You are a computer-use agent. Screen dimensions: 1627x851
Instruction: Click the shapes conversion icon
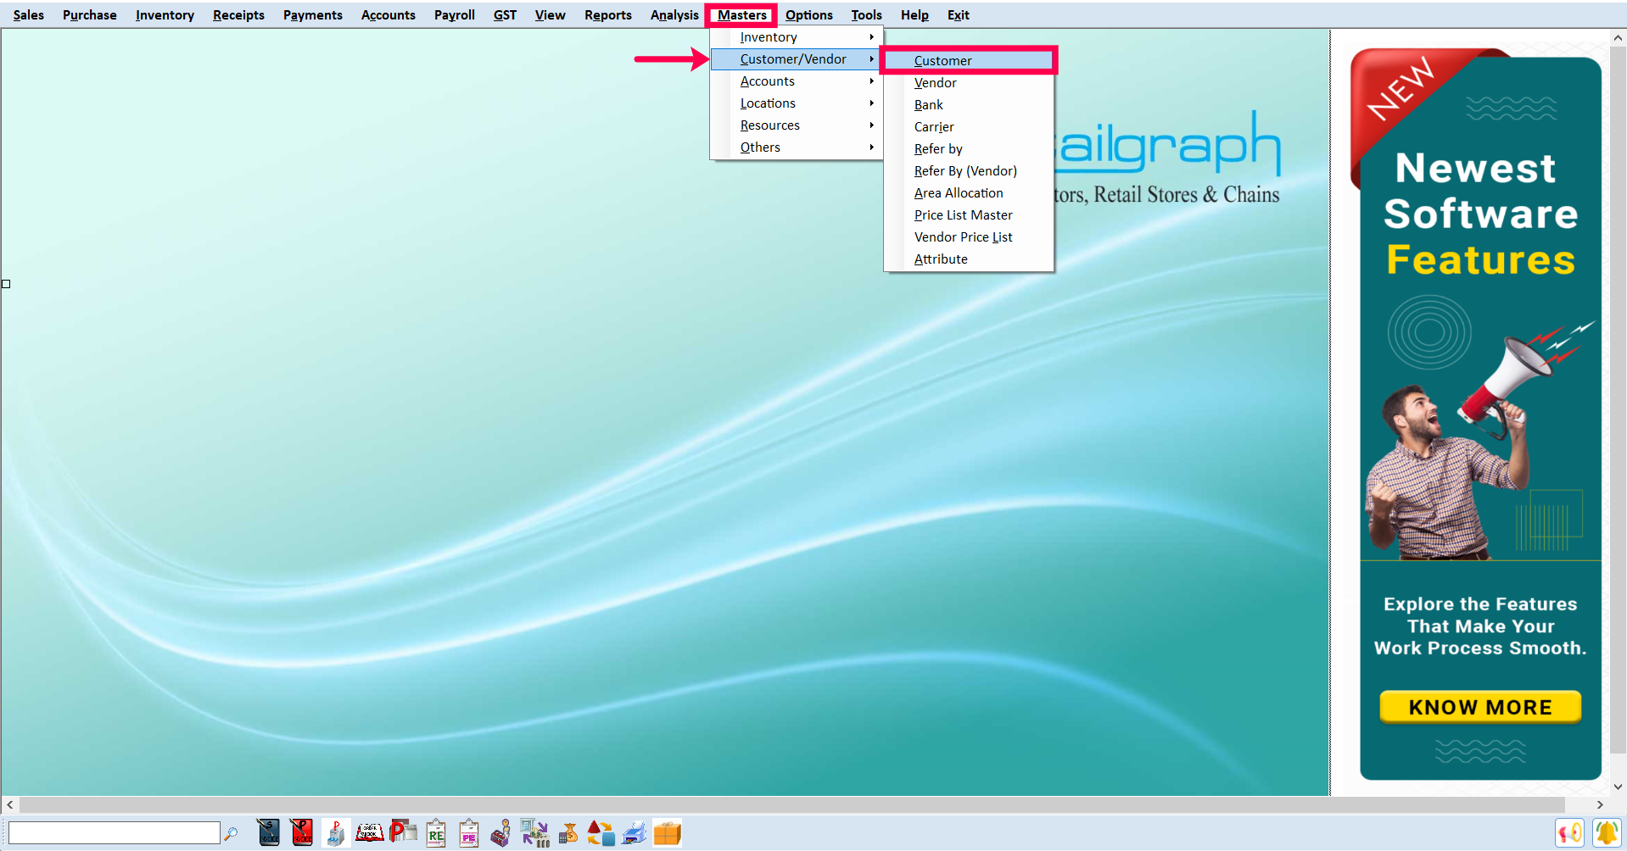pos(601,833)
